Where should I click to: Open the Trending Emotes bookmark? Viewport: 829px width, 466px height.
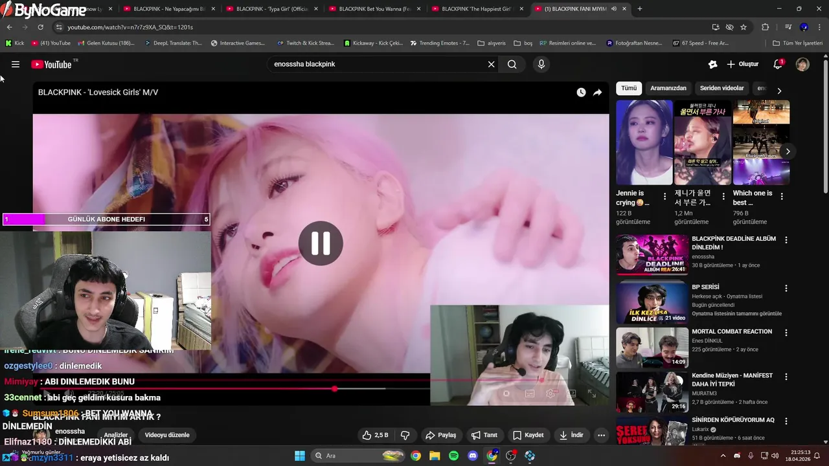[440, 43]
